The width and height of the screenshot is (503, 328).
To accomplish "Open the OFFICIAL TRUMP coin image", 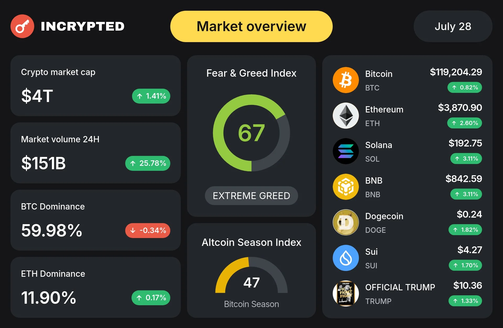I will 346,293.
